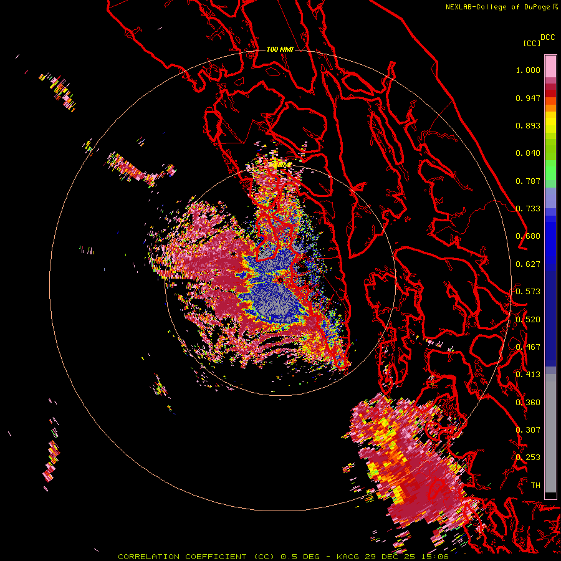
Task: Select the 0.360 scale value
Action: [528, 403]
